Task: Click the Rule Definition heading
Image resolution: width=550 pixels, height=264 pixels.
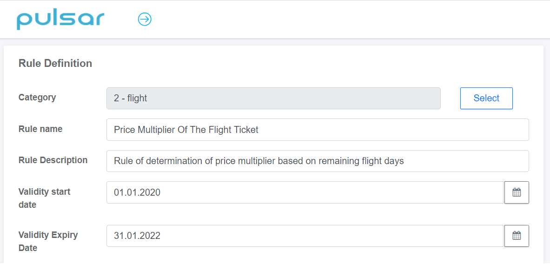Action: click(55, 64)
